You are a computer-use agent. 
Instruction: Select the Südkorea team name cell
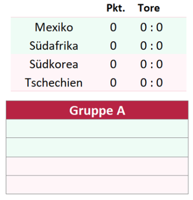tap(54, 64)
